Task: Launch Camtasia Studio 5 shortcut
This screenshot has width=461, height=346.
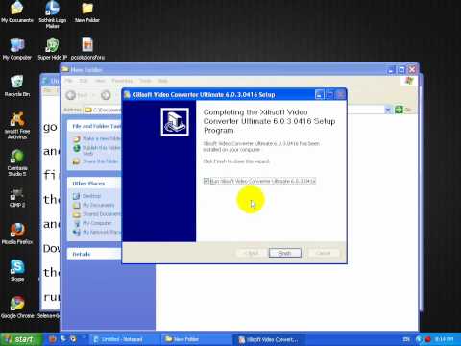Action: click(x=17, y=162)
